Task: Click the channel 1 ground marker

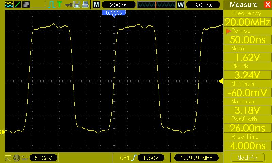Action: (2, 132)
